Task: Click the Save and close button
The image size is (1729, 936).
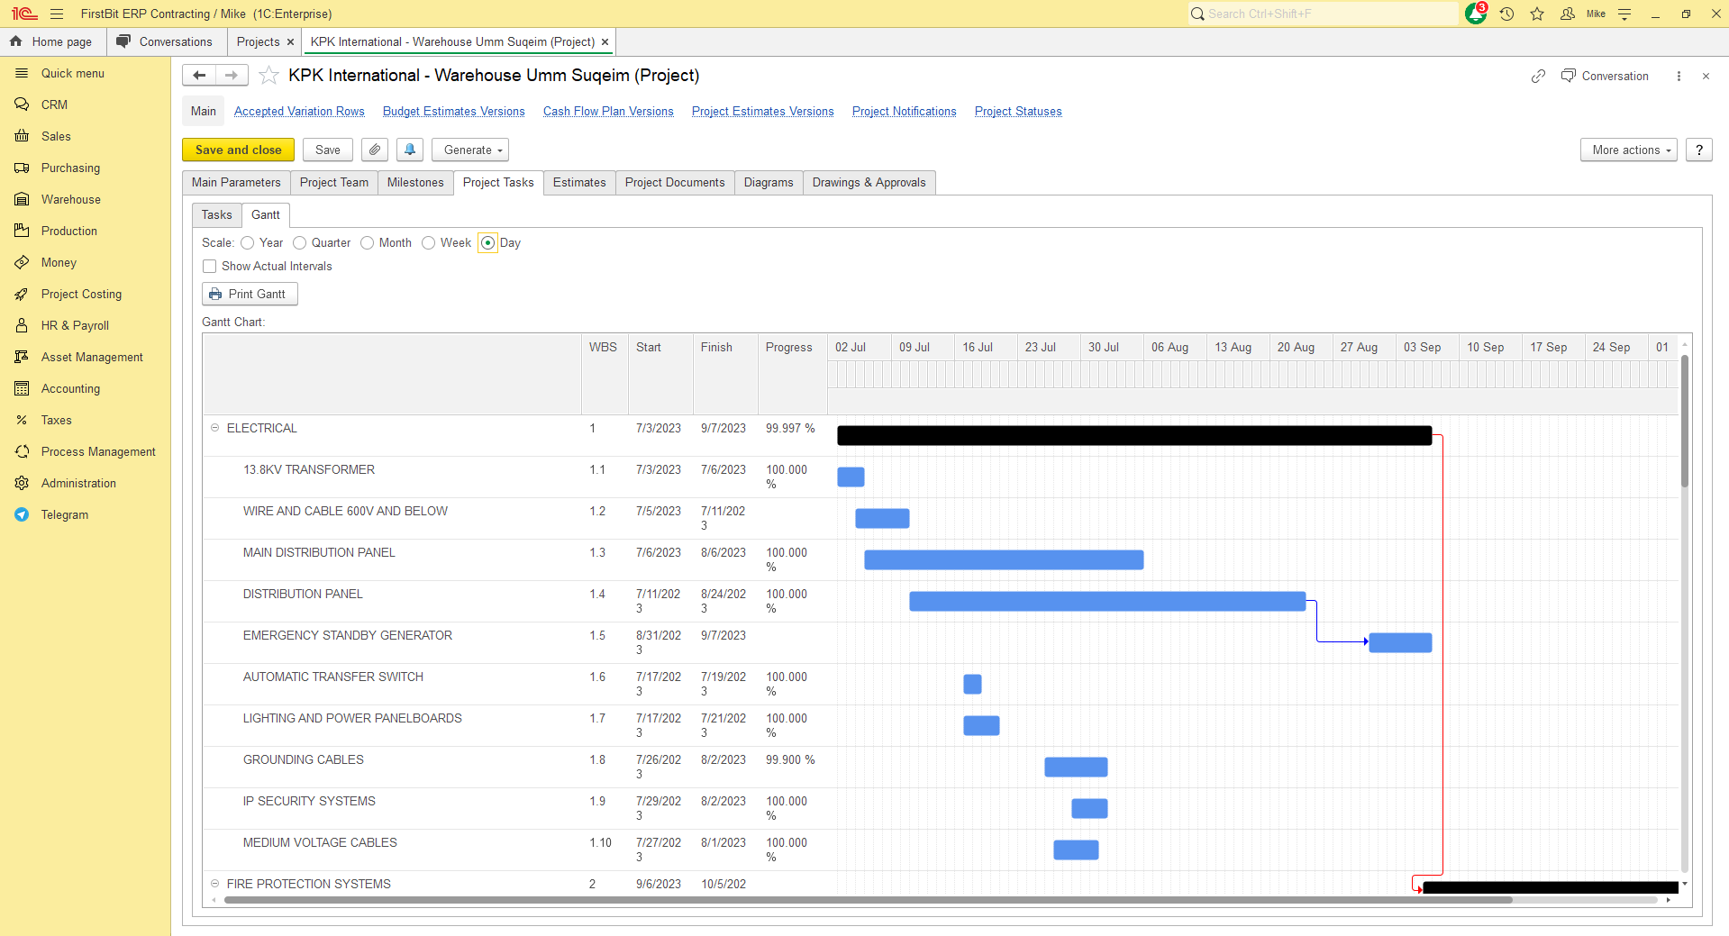Action: [238, 150]
